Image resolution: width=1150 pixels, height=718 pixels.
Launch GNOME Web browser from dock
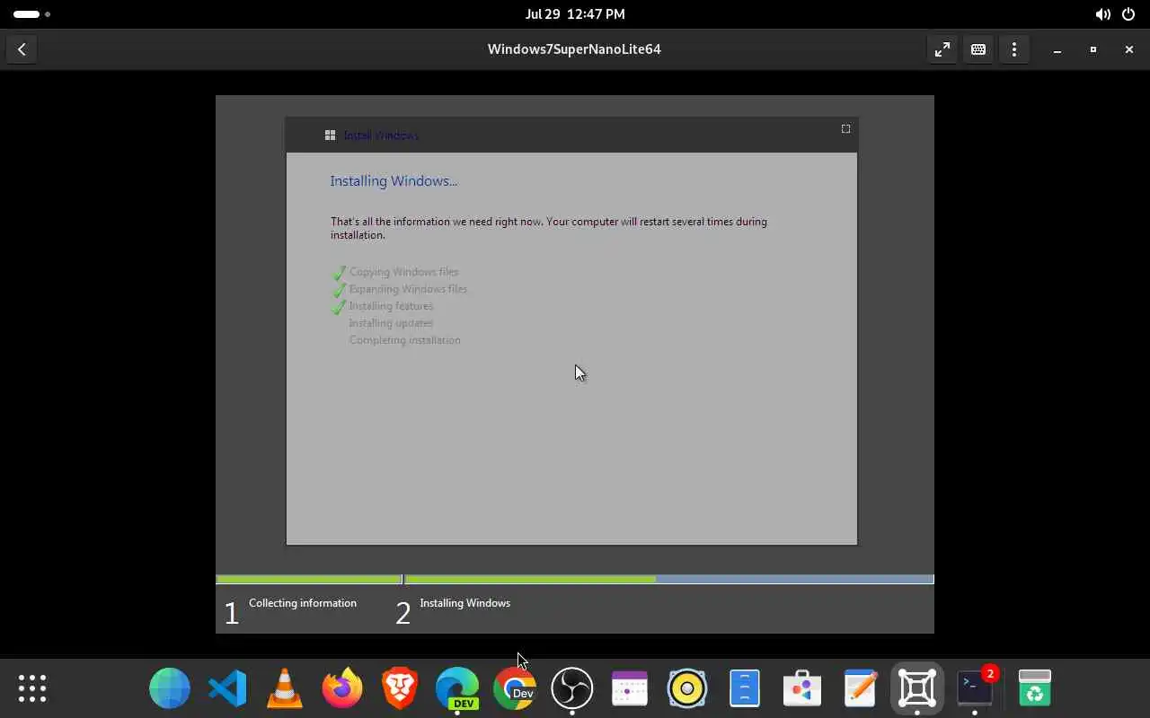pos(170,688)
